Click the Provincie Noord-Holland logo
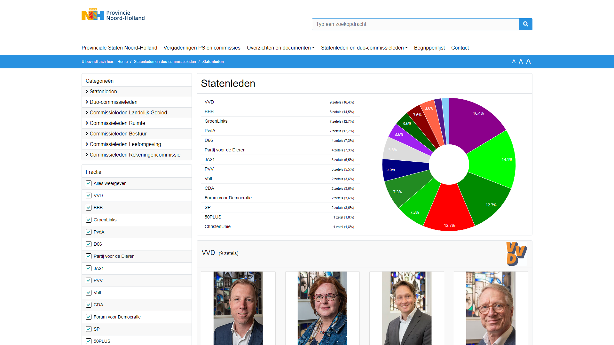Screen dimensions: 614x345 pos(113,14)
